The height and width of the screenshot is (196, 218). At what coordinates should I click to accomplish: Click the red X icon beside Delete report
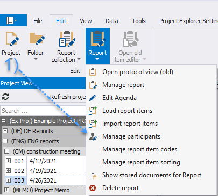tap(93, 188)
